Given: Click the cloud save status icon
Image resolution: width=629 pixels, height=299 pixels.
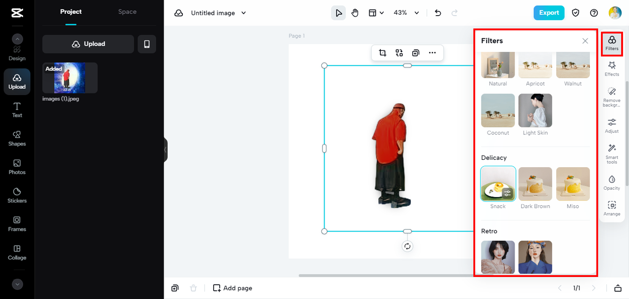Looking at the screenshot, I should coord(179,13).
